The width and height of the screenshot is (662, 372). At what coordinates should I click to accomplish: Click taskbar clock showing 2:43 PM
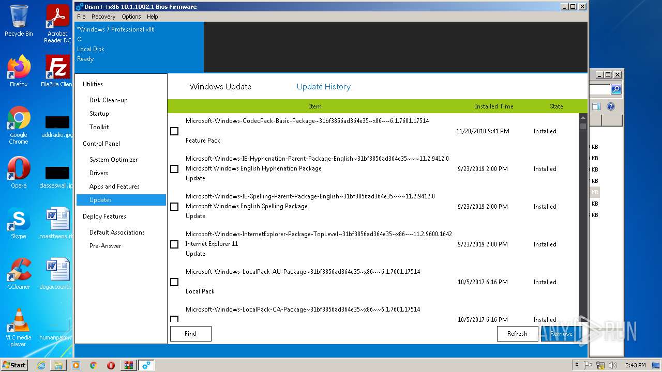[x=635, y=365]
